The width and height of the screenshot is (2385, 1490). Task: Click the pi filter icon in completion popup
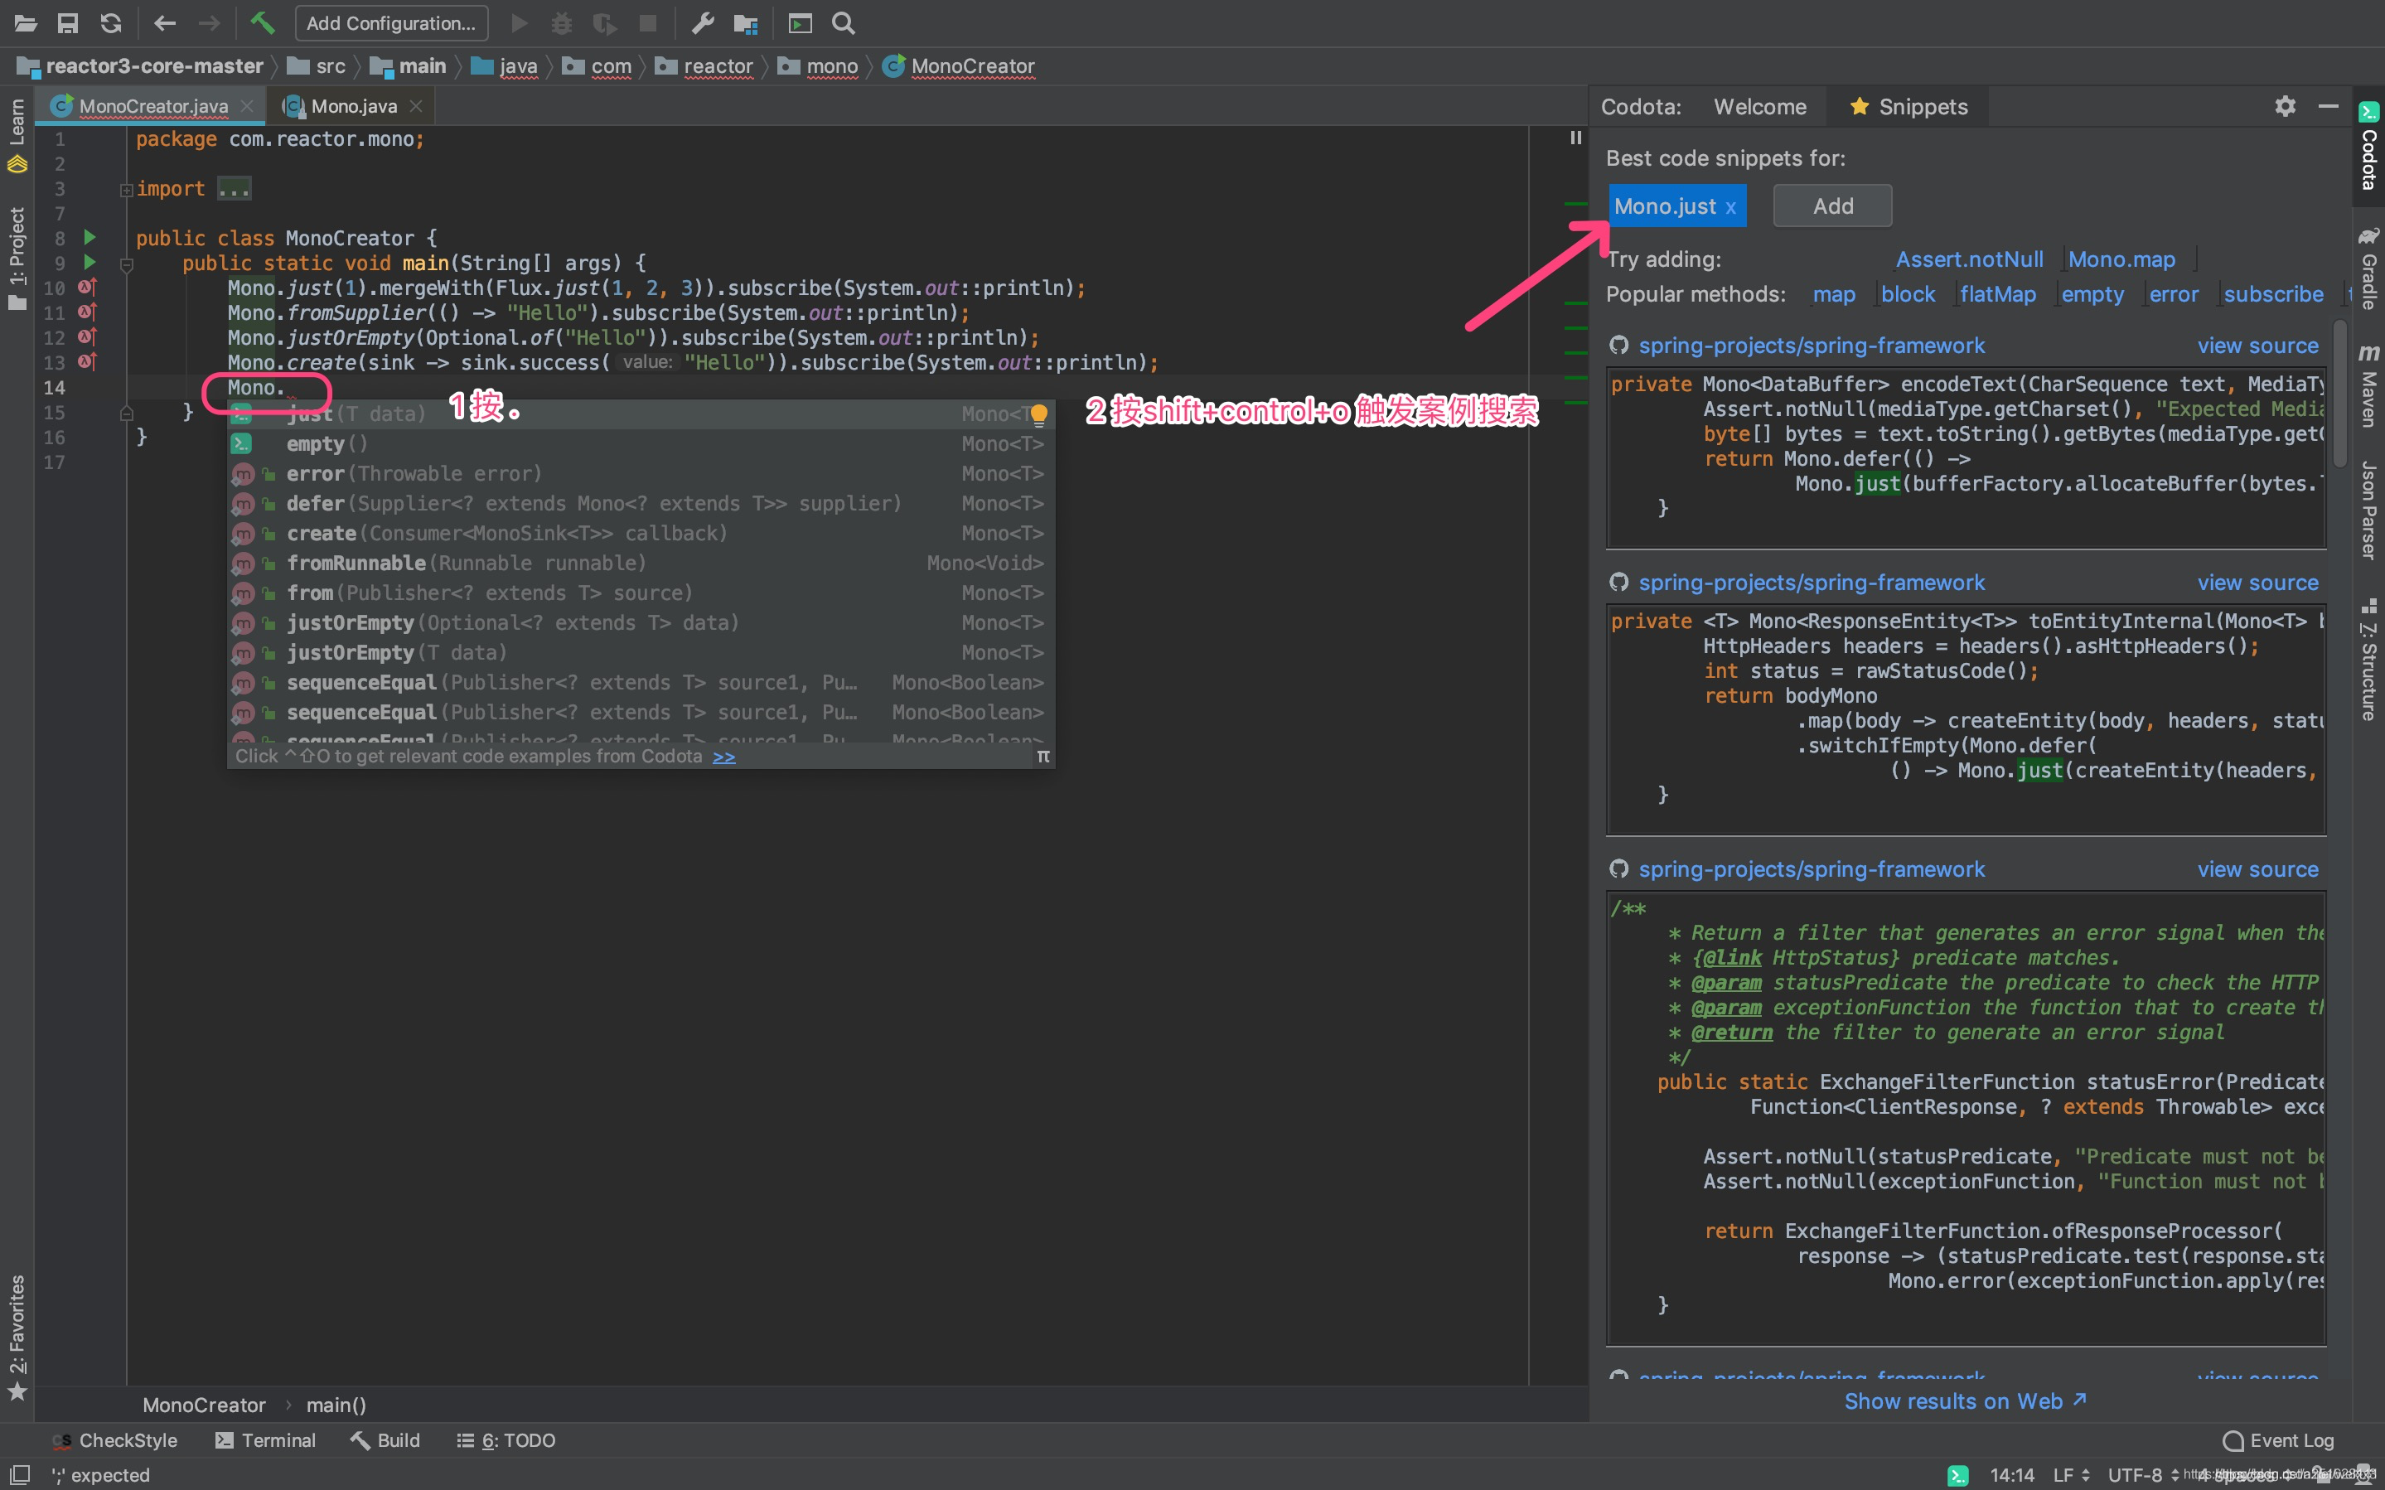1043,756
